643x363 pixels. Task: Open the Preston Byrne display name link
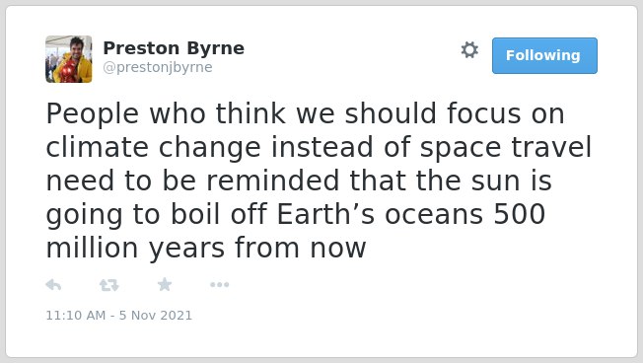(174, 48)
